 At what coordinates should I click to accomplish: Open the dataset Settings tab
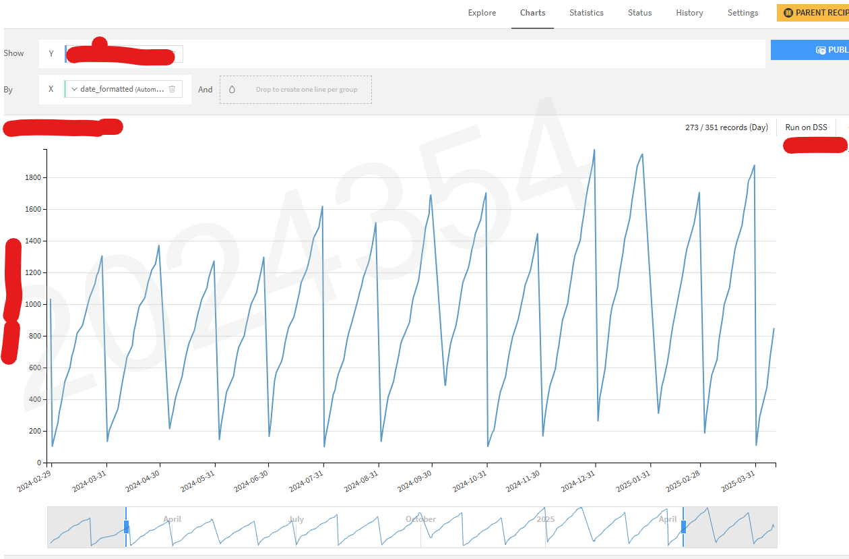743,13
